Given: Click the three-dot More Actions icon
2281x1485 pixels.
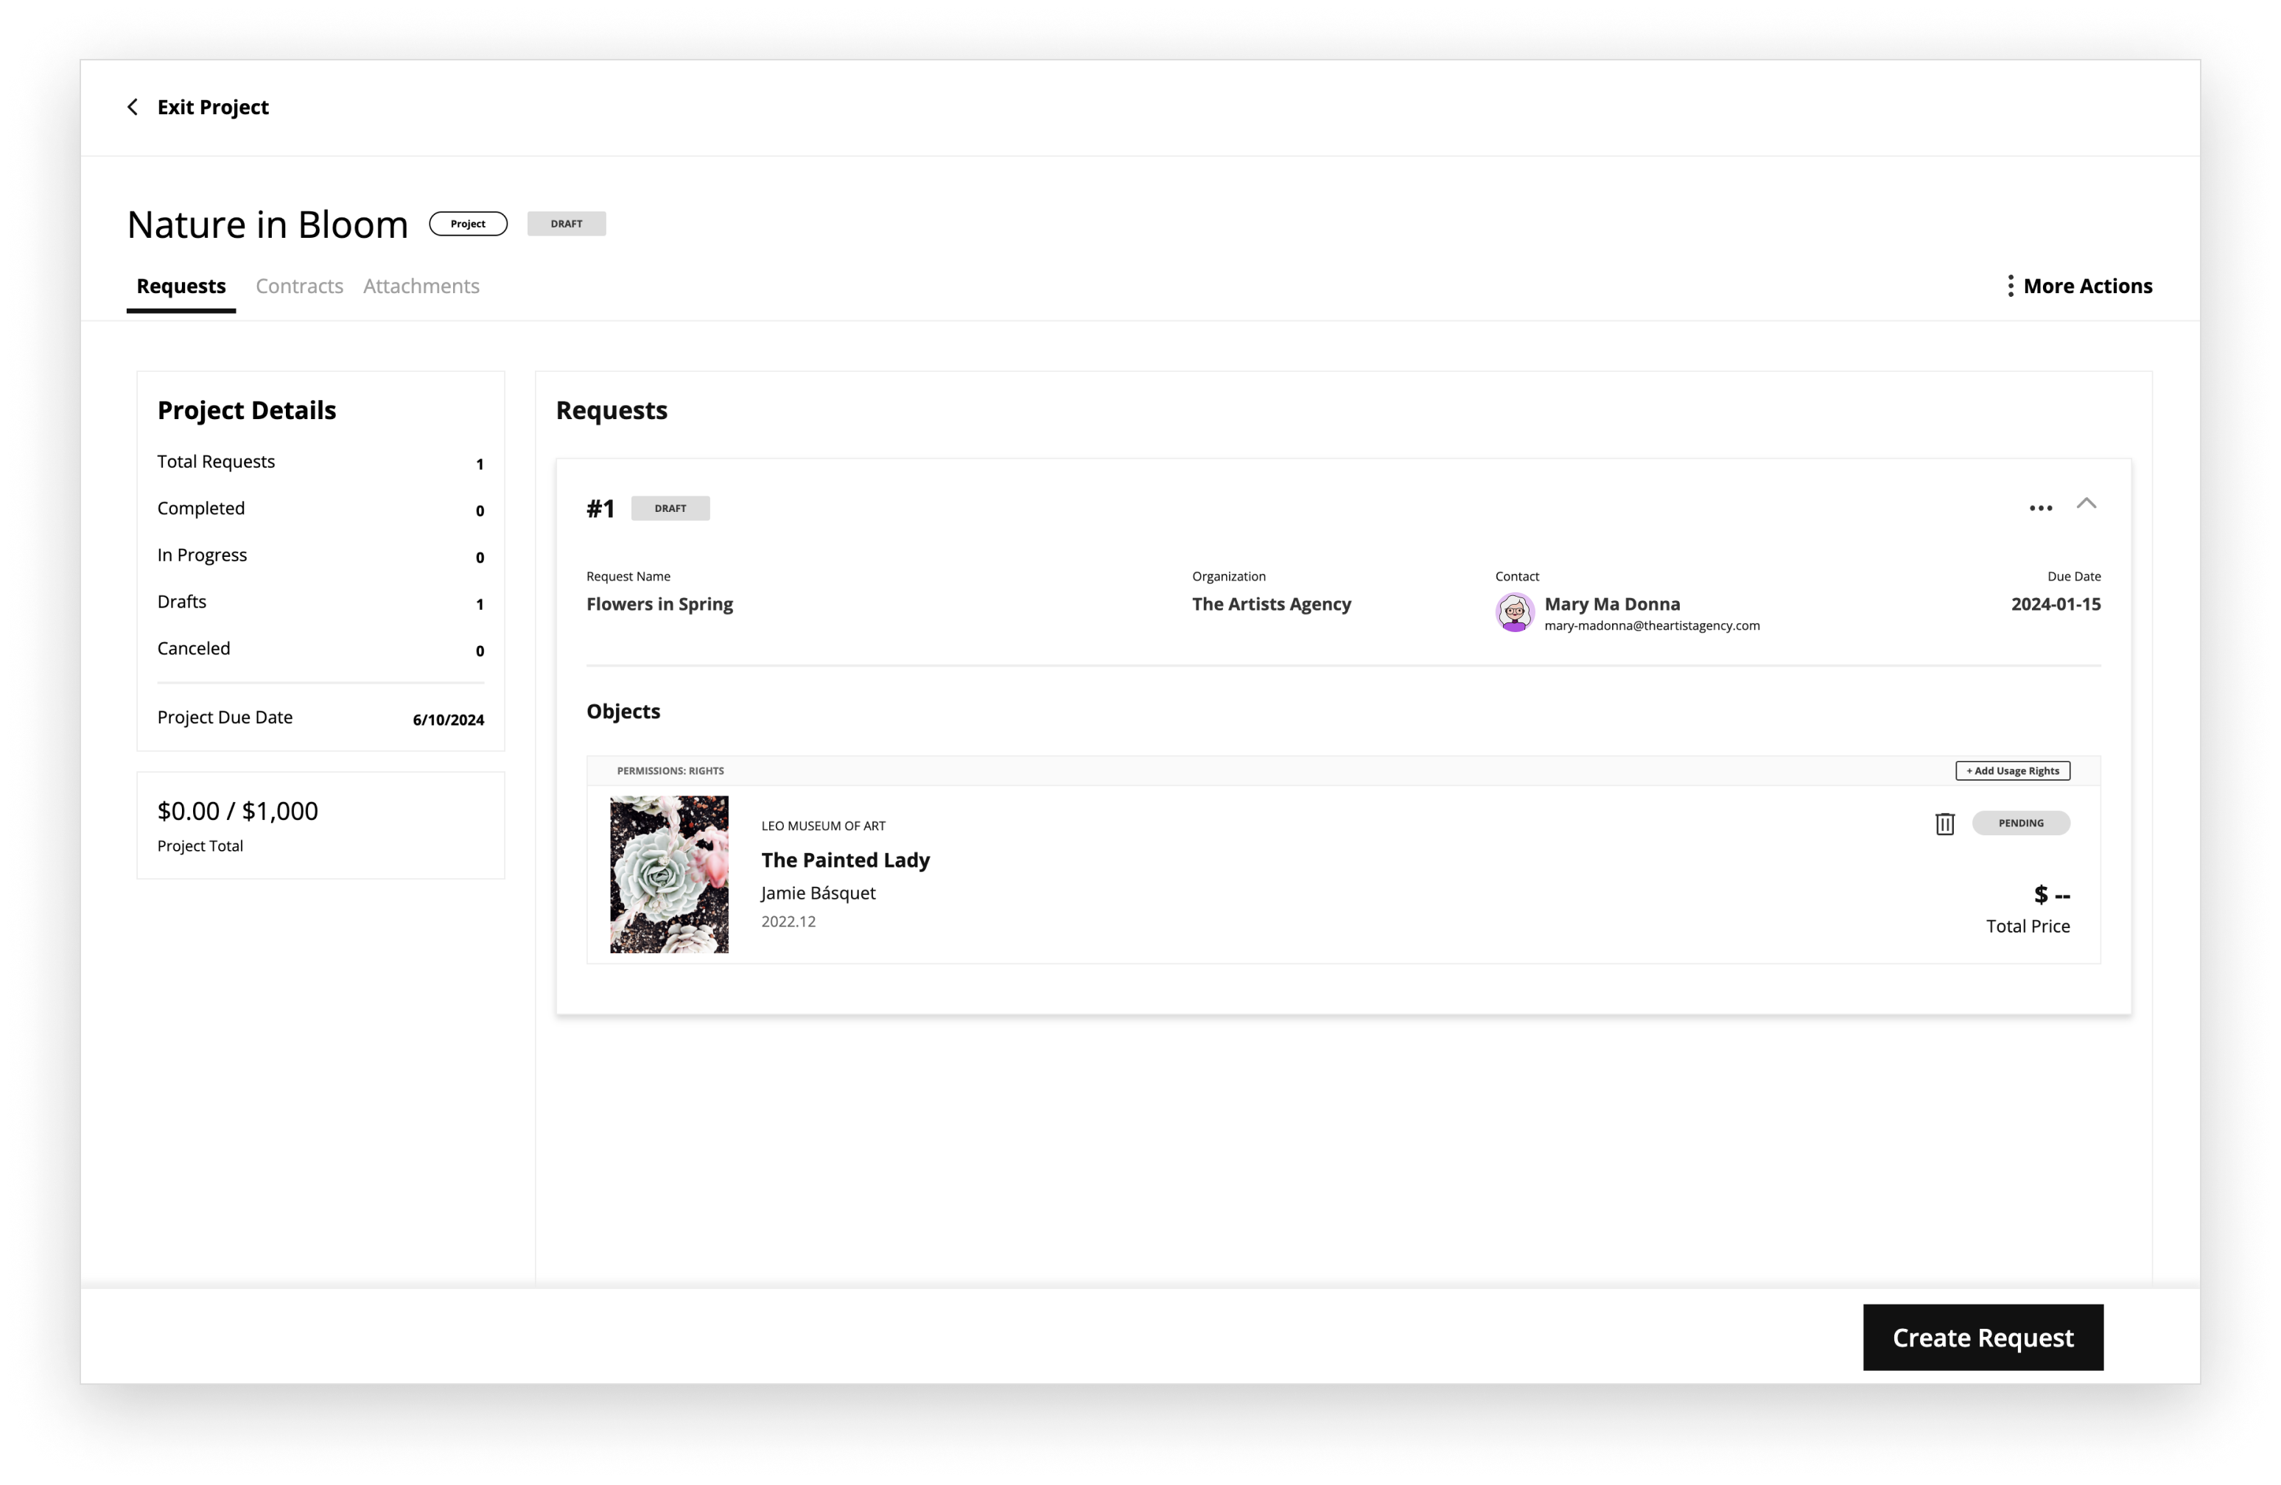Looking at the screenshot, I should point(2010,286).
